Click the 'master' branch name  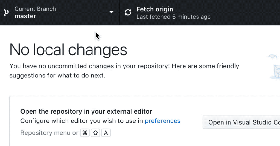click(x=25, y=16)
